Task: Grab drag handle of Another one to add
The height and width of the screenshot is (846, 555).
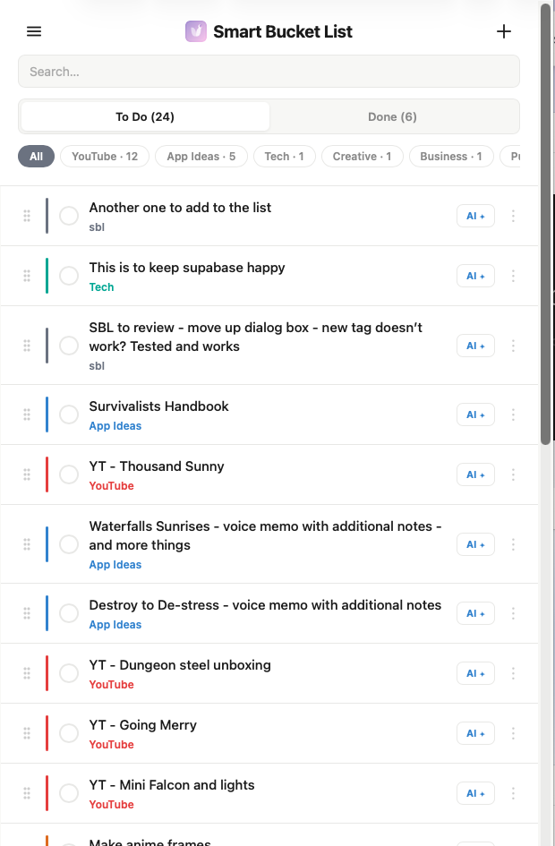Action: coord(27,216)
